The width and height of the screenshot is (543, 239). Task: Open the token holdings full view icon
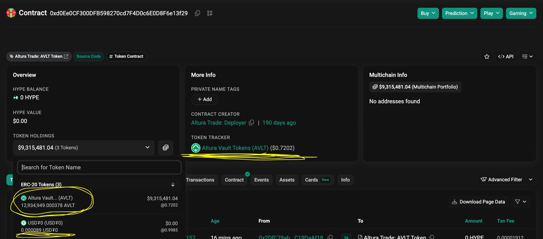(x=166, y=147)
